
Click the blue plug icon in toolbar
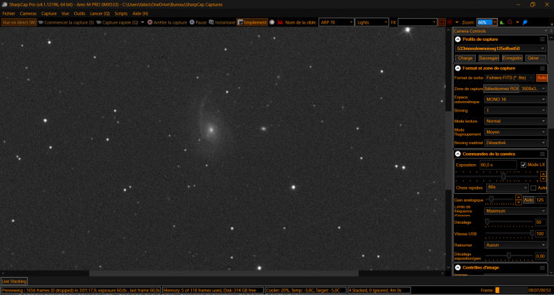[x=524, y=22]
